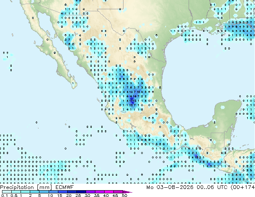
Task: Click the "Precipitation [mm]" title text
Action: (x=26, y=187)
